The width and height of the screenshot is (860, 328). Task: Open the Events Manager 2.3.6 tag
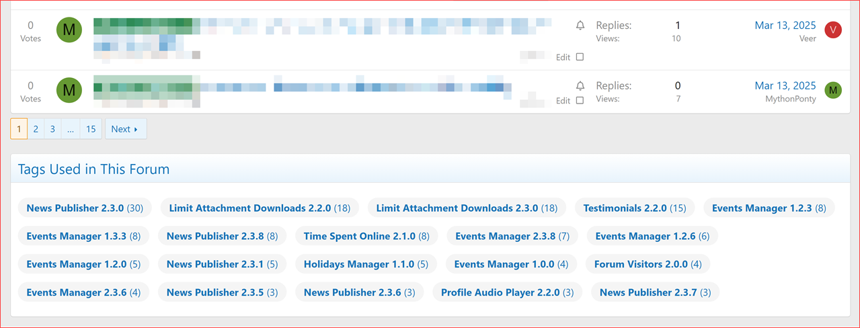[x=84, y=292]
